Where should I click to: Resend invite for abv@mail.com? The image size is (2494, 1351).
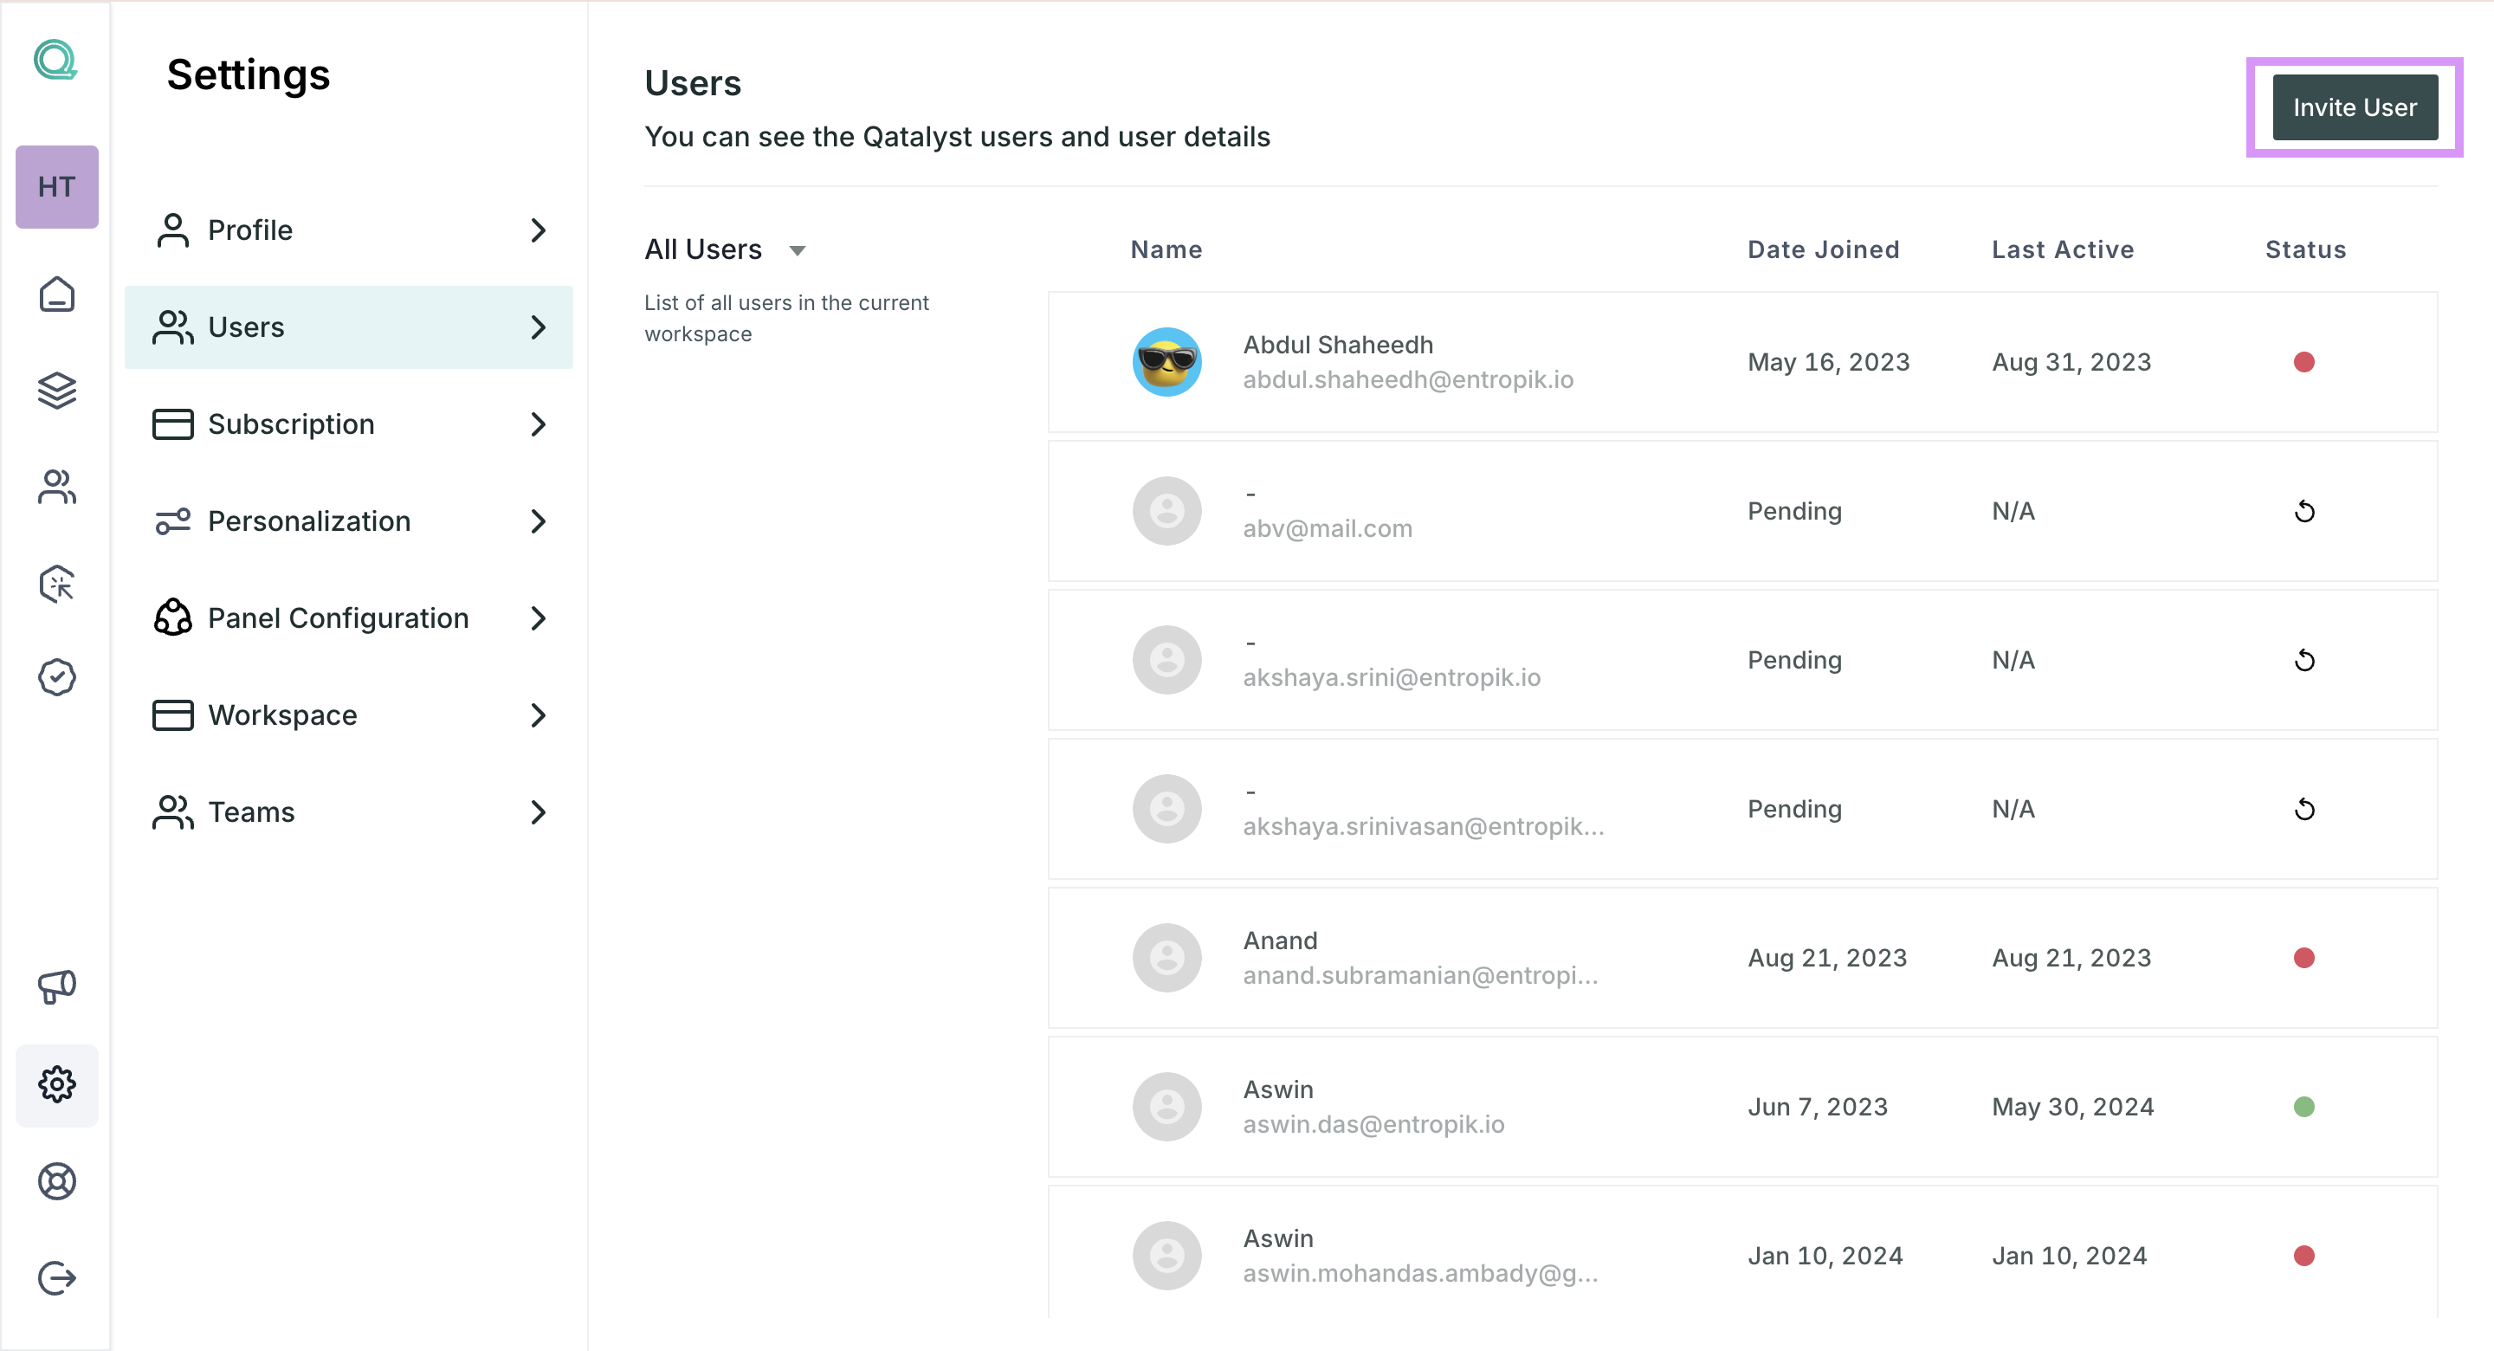click(2304, 511)
